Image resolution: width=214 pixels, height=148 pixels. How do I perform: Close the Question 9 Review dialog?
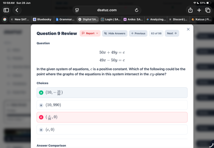point(188,29)
